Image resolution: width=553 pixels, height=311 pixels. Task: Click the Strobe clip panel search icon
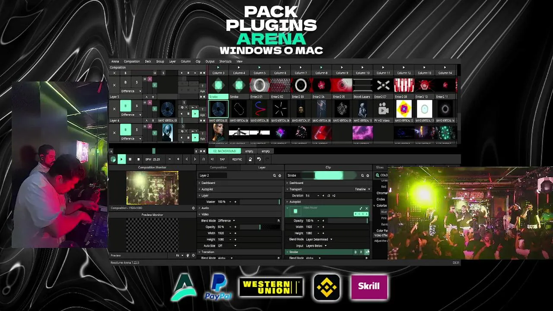point(362,175)
